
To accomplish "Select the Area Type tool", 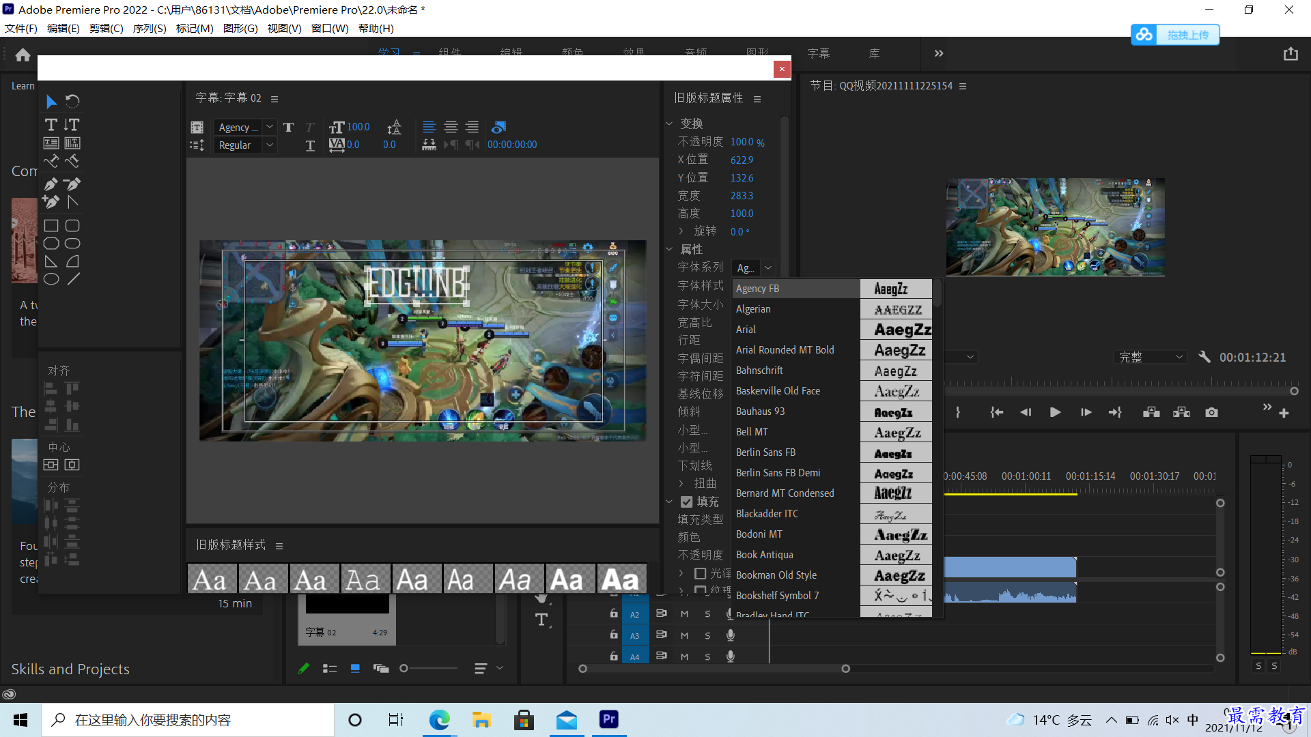I will [51, 143].
